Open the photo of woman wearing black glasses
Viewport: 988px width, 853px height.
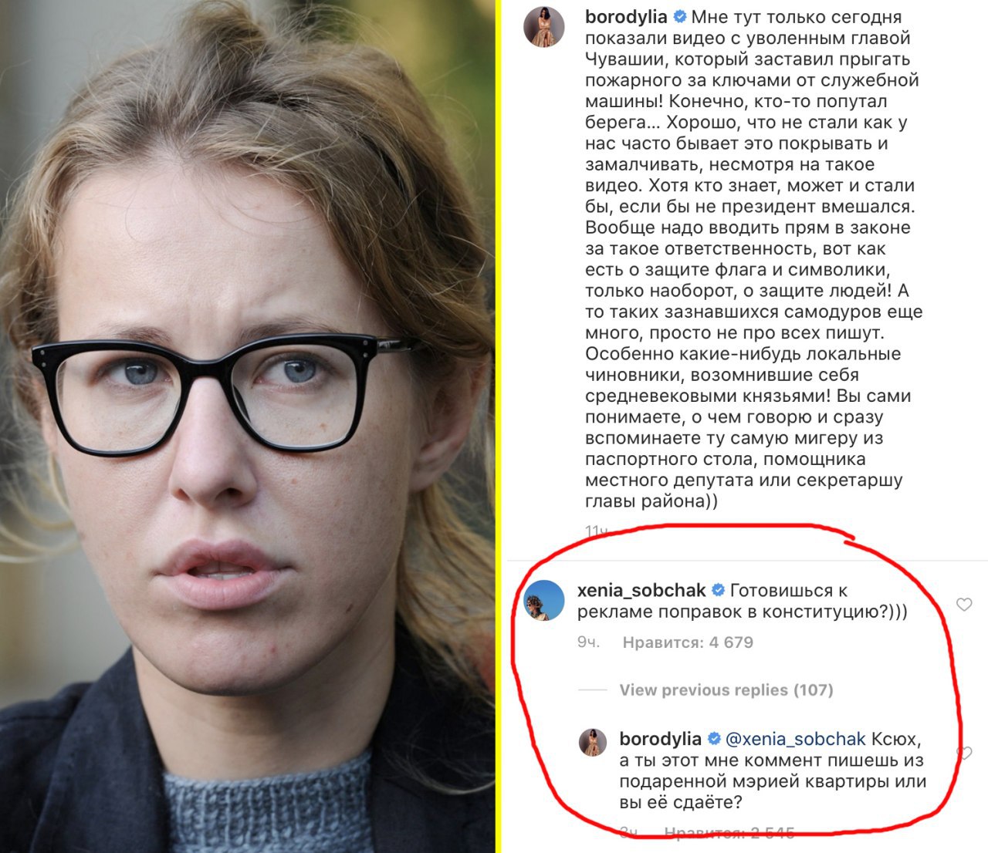[247, 426]
